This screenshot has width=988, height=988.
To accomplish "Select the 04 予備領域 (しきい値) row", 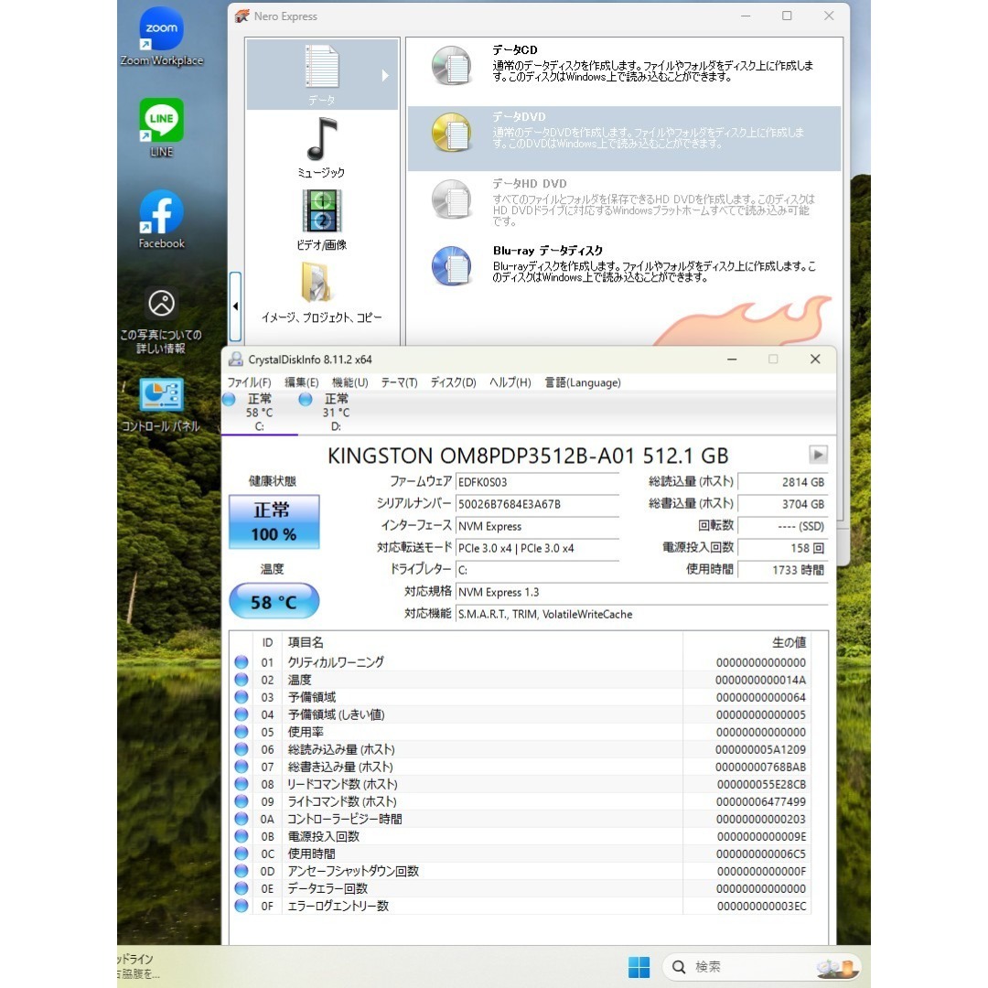I will pos(521,714).
